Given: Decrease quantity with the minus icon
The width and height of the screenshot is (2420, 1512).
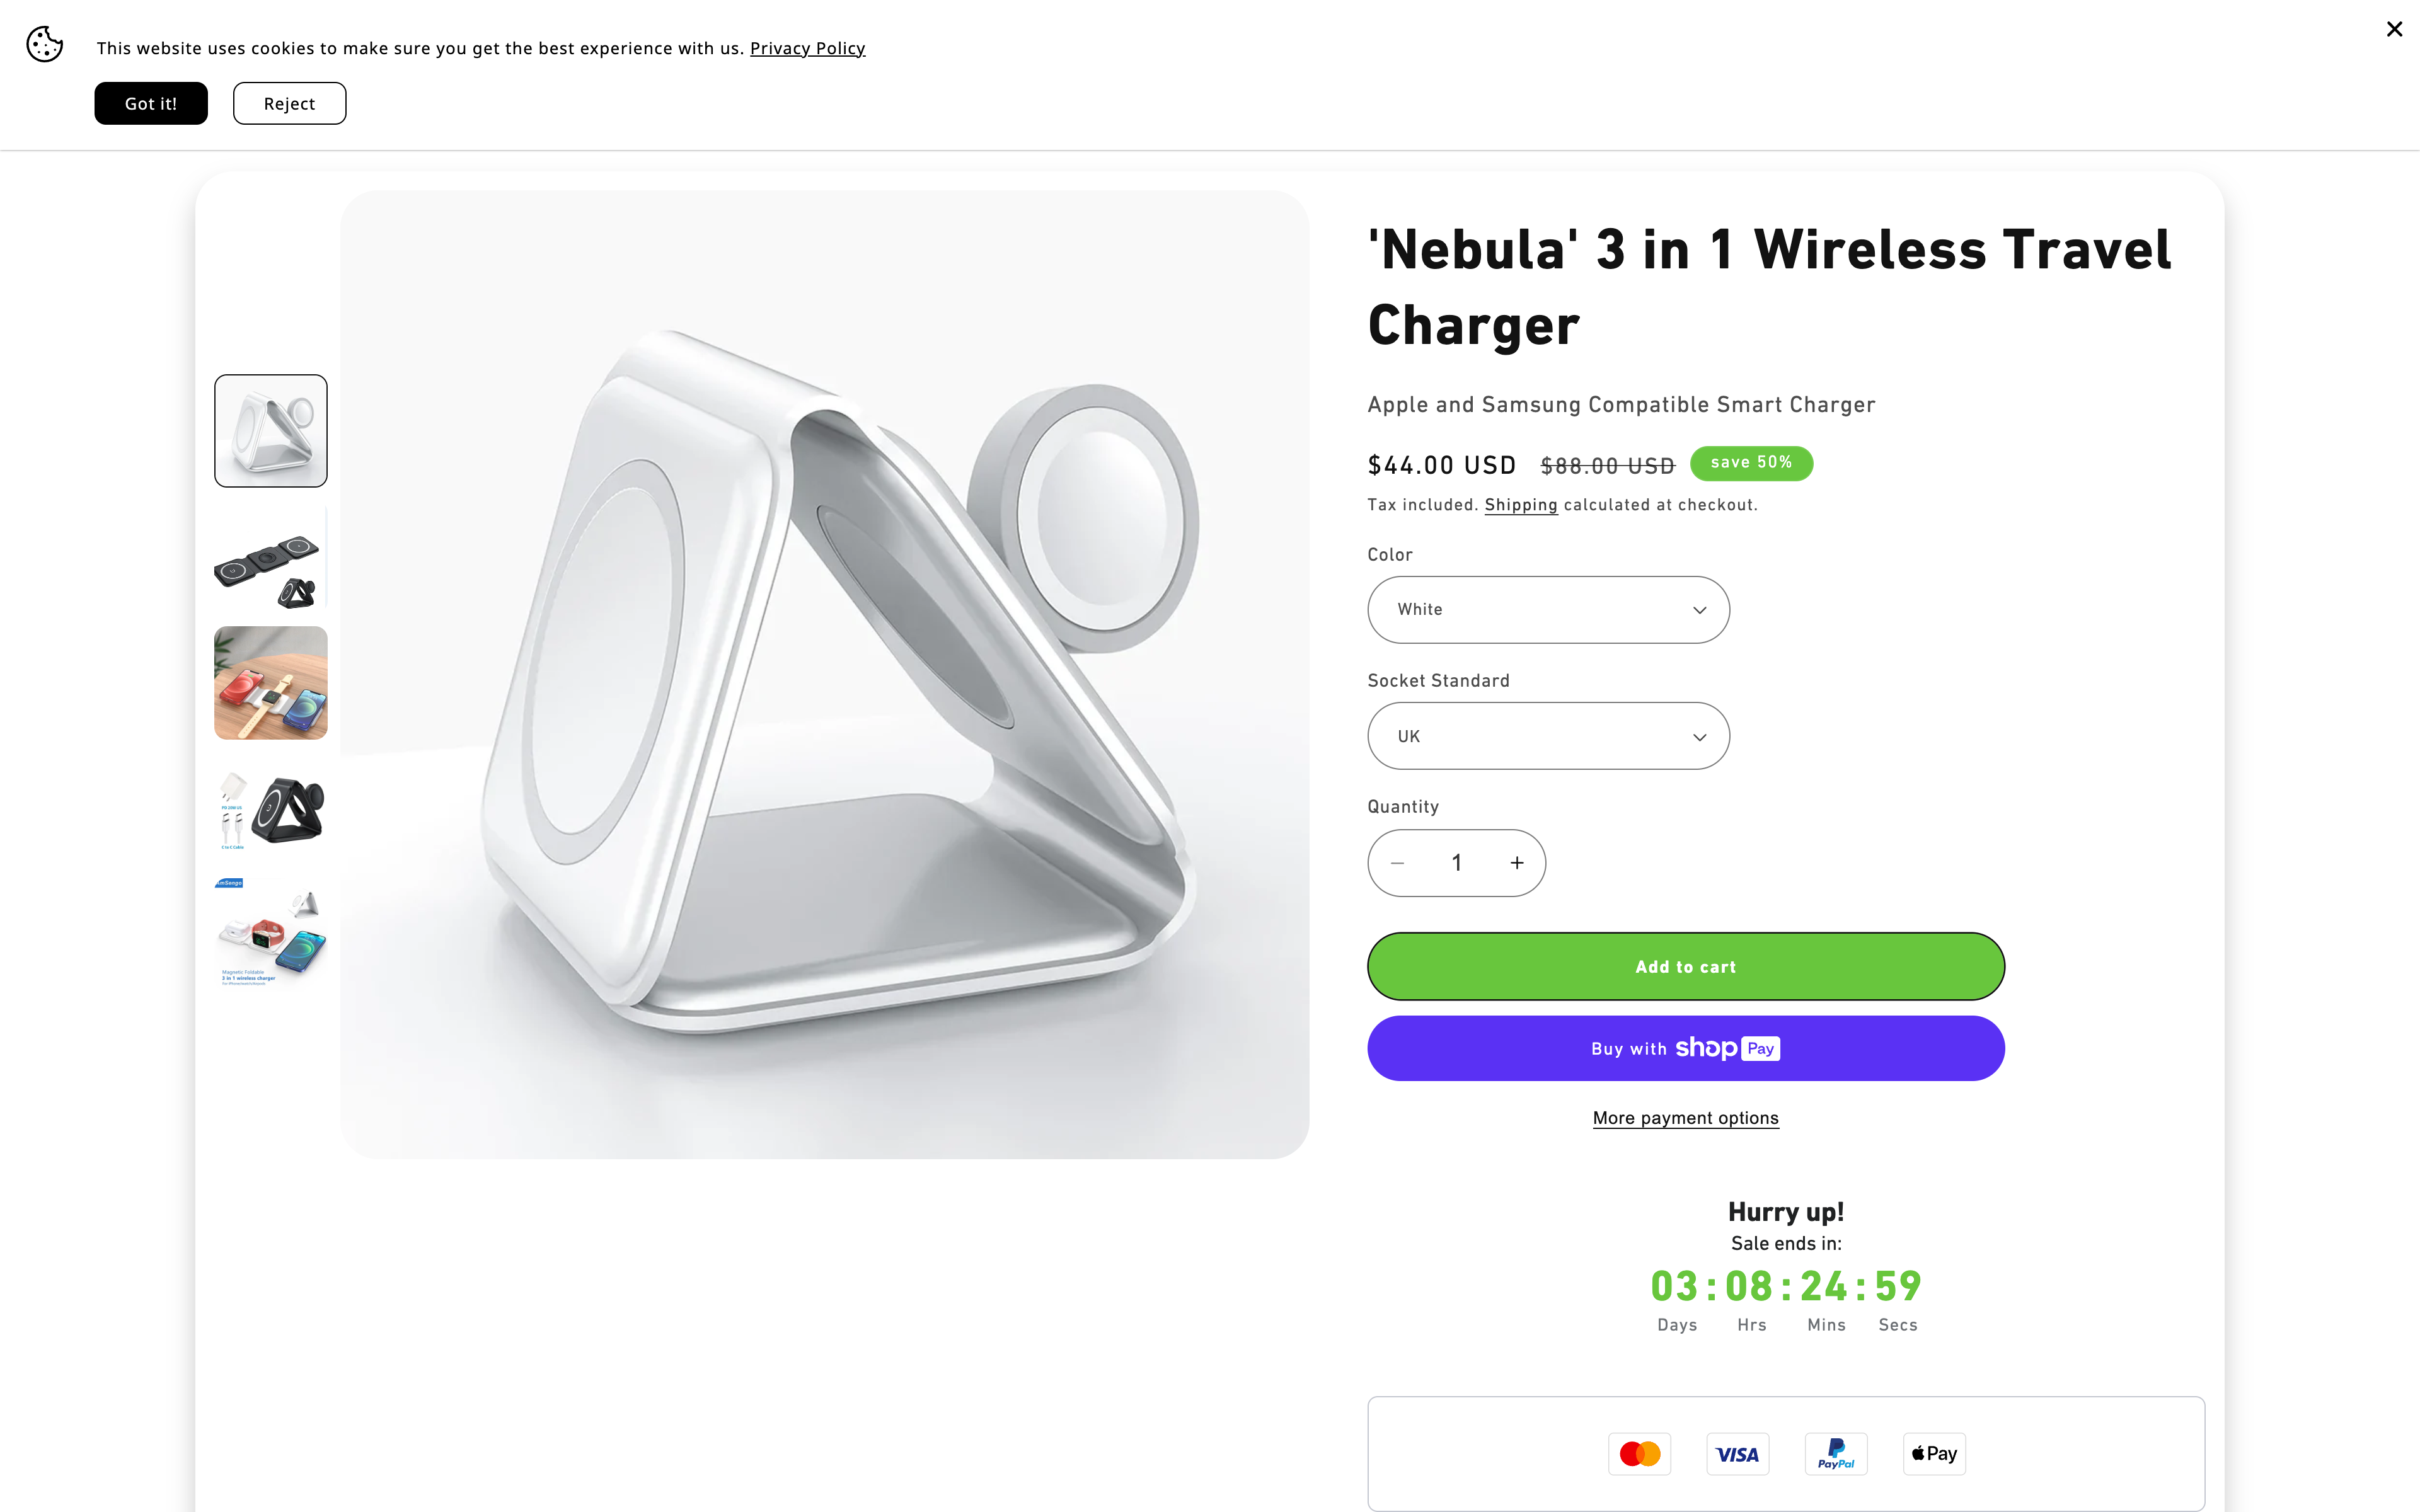Looking at the screenshot, I should pyautogui.click(x=1398, y=863).
